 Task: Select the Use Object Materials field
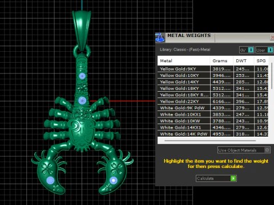click(x=244, y=150)
